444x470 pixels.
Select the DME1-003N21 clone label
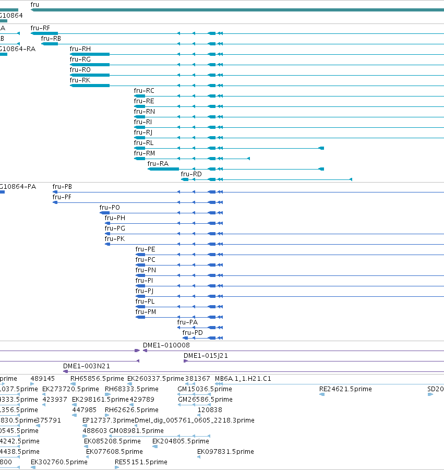[86, 366]
